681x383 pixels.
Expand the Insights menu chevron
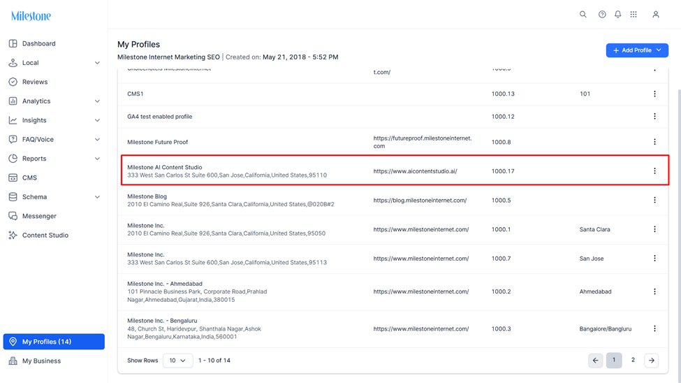tap(97, 120)
